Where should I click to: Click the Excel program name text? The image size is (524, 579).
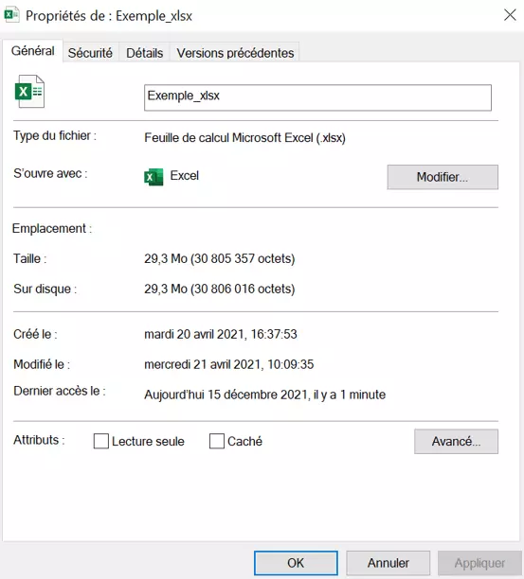tap(184, 175)
